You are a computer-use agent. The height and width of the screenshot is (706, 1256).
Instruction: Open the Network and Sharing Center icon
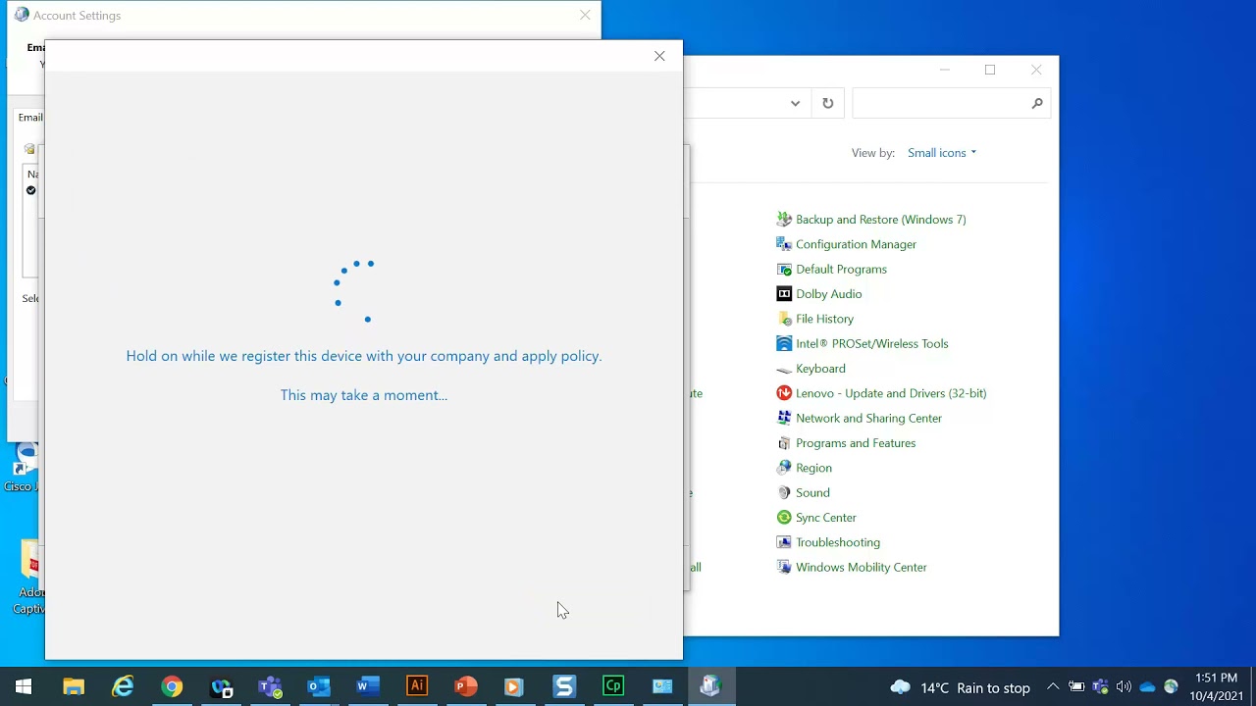783,418
